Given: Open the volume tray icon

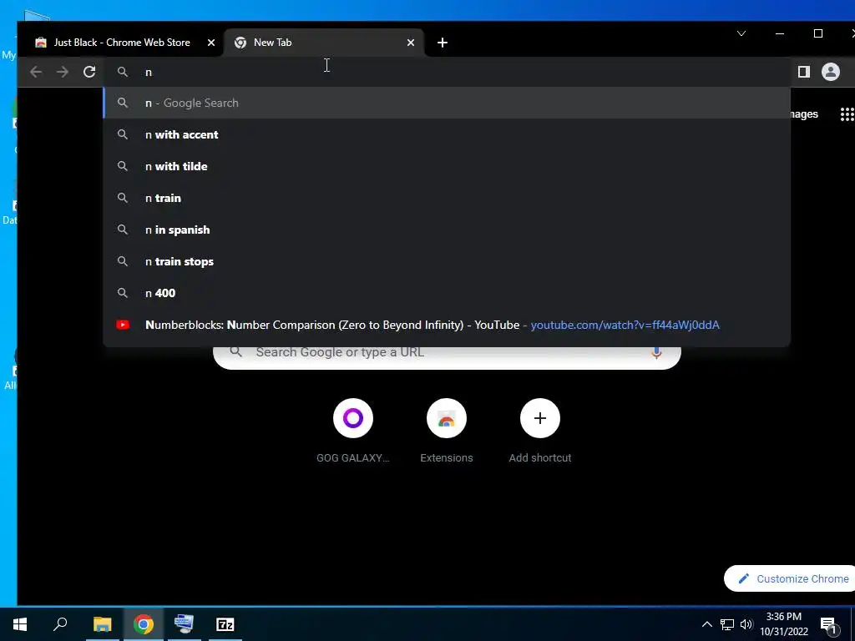Looking at the screenshot, I should 746,624.
